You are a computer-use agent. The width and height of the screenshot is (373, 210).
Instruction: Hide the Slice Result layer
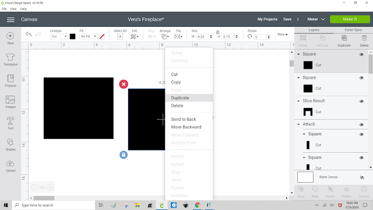tap(361, 101)
